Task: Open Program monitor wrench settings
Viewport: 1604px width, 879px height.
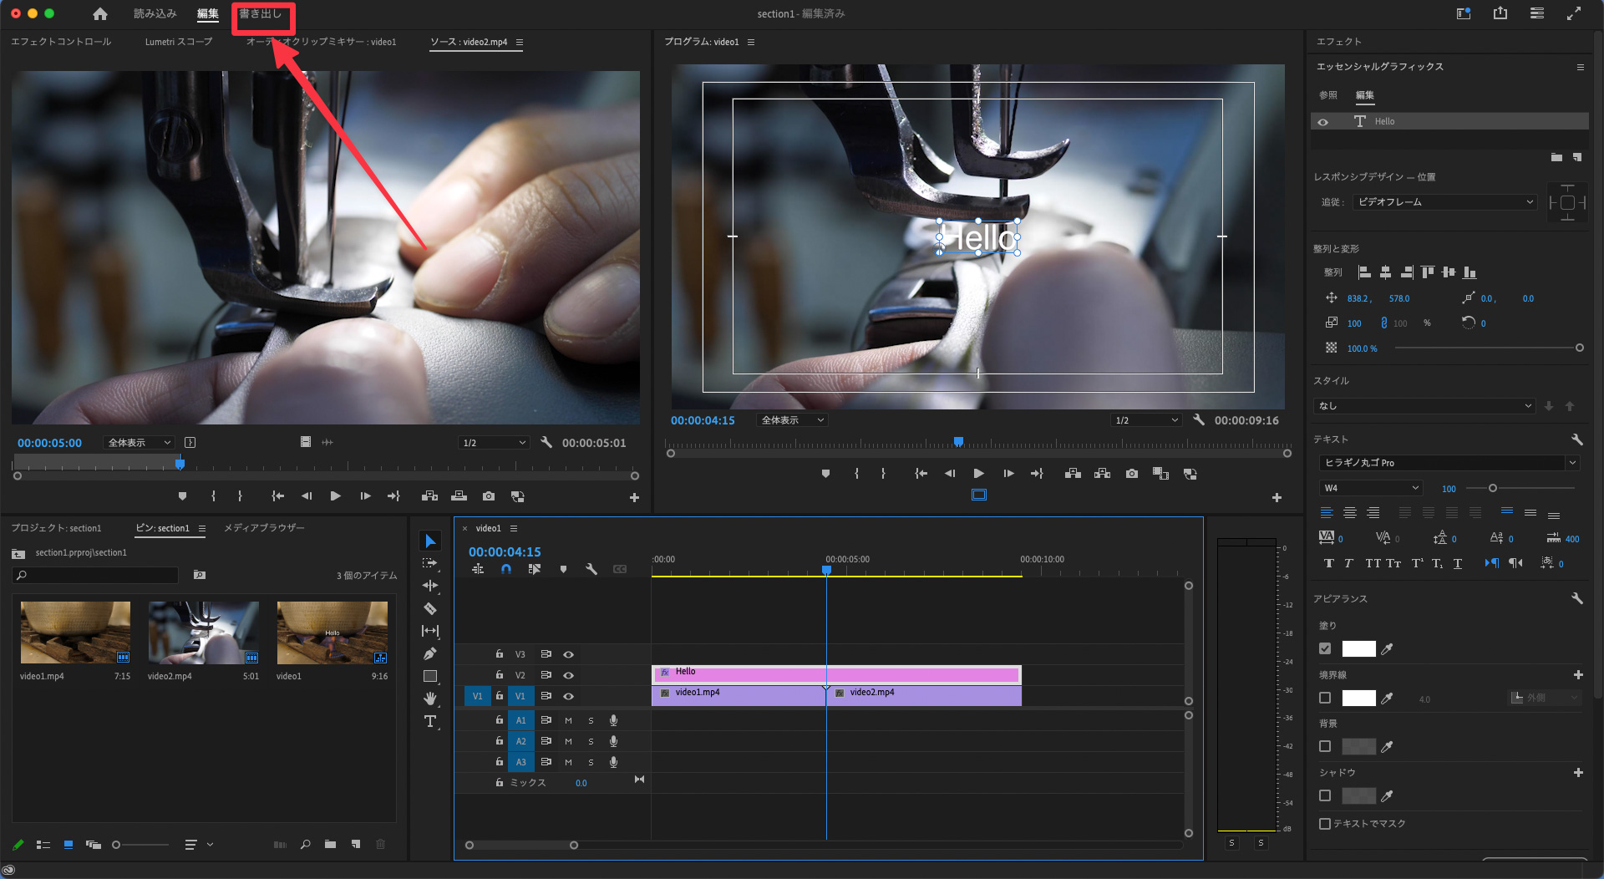Action: 1199,420
